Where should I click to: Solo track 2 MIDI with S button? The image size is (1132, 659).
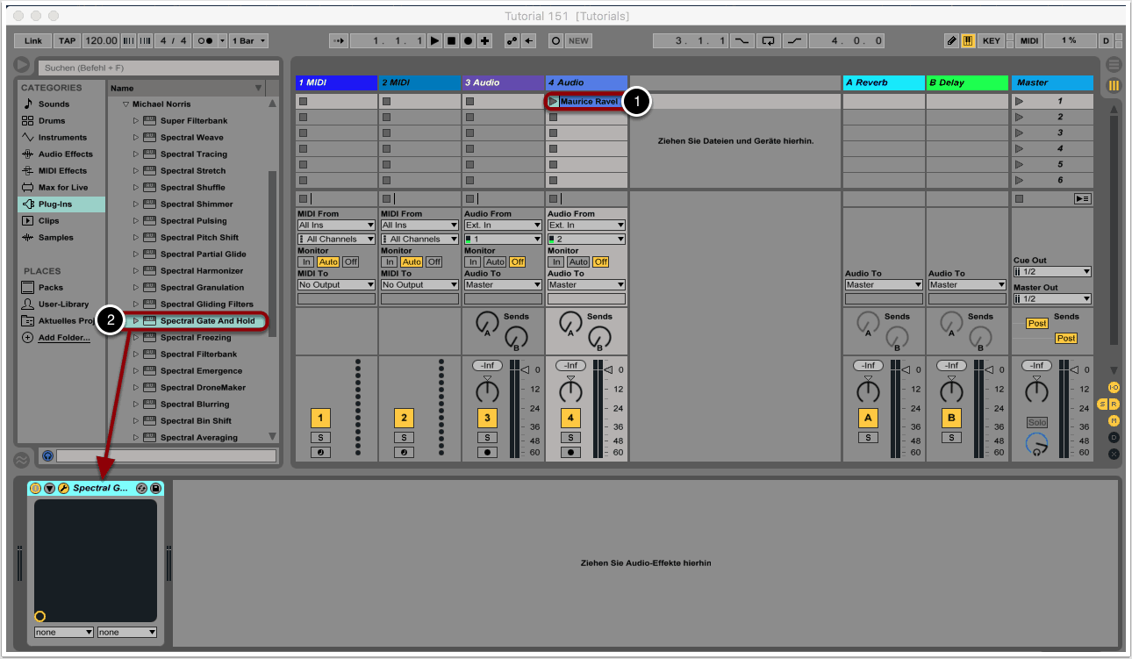tap(404, 437)
